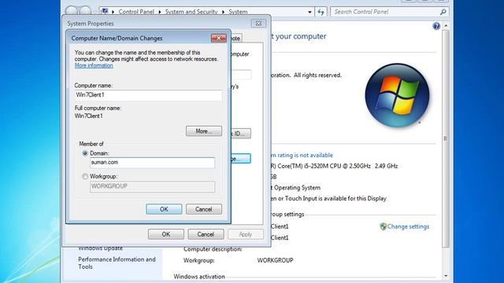Viewport: 504px width, 283px height.
Task: Click OK in the System Properties dialog
Action: [166, 234]
